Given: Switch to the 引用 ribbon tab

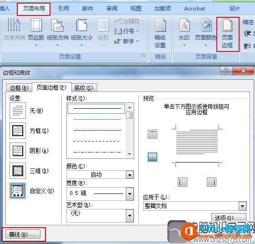Looking at the screenshot, I should (x=64, y=9).
